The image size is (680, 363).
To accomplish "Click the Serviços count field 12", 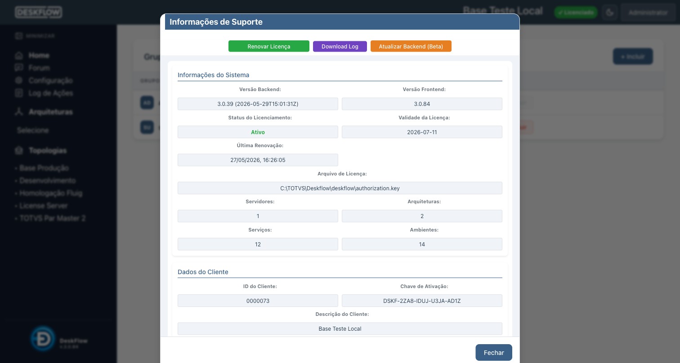I will [258, 244].
